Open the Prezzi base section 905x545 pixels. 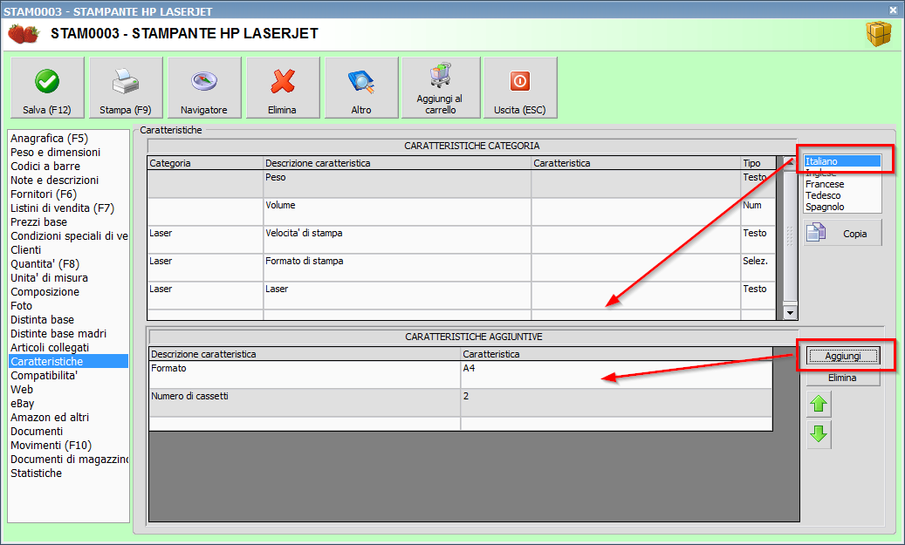68,222
